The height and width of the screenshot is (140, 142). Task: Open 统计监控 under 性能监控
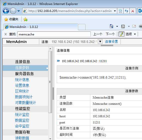[22, 115]
